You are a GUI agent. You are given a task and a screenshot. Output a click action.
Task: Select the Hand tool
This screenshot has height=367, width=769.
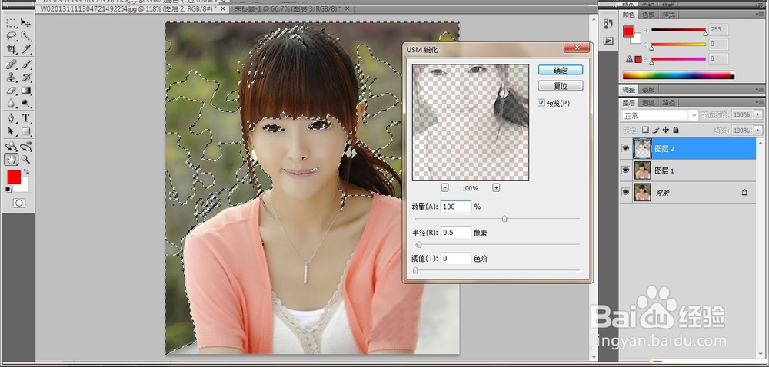click(12, 160)
